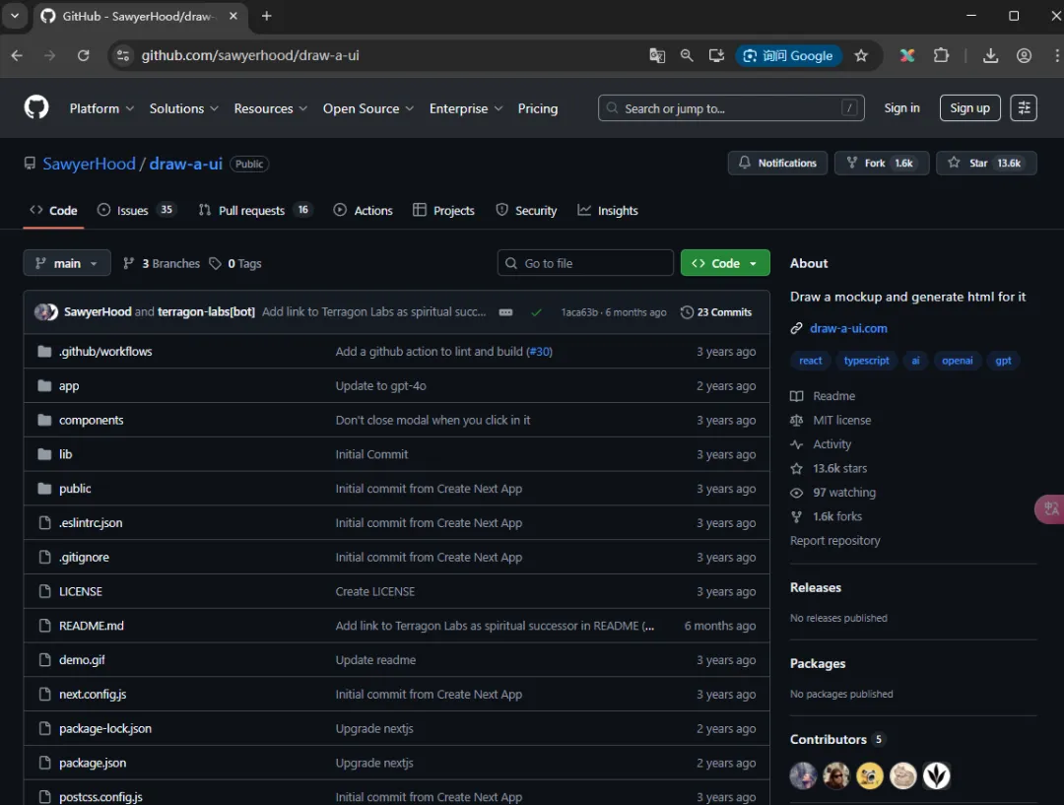Open the browser zoom magnifier icon

click(x=687, y=55)
